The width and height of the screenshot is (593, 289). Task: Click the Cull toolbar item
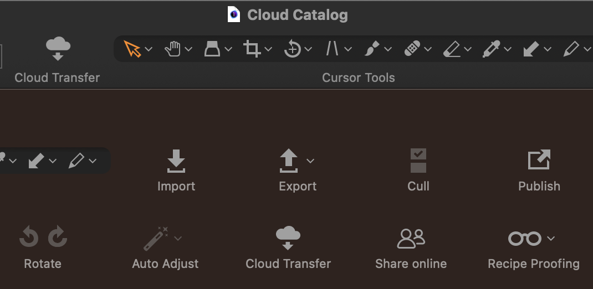click(418, 171)
